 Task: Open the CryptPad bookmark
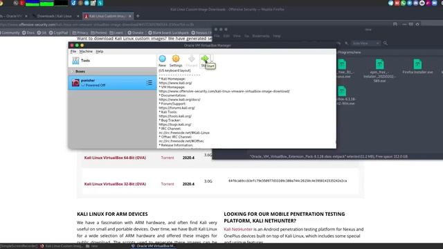(x=58, y=33)
